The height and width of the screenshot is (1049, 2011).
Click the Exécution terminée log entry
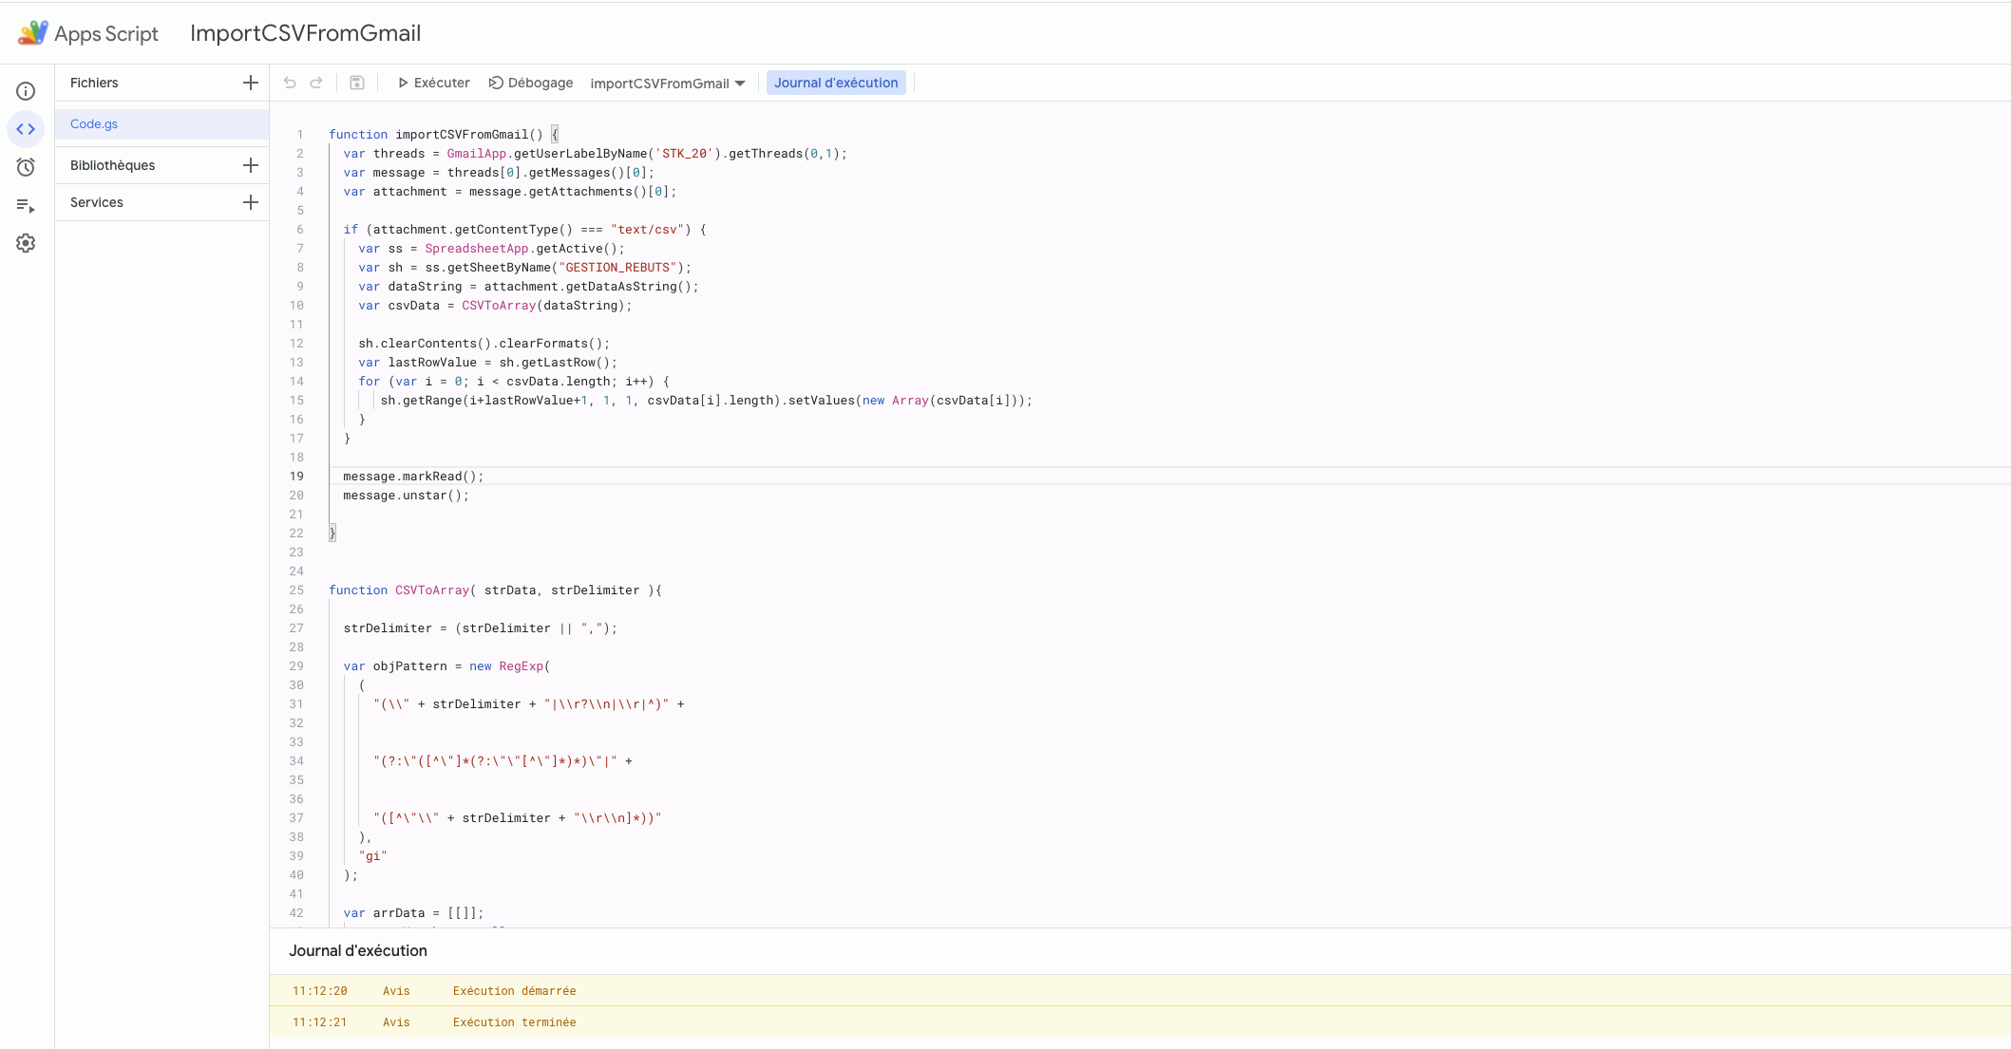point(514,1022)
